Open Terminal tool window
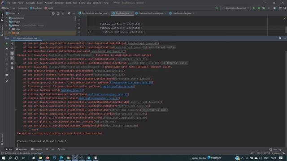 tap(37, 149)
